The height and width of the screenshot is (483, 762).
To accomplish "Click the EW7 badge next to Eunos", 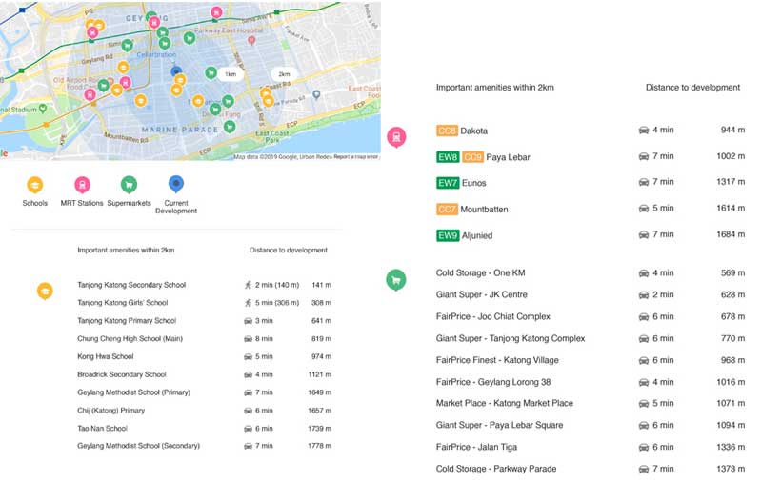I will point(448,183).
